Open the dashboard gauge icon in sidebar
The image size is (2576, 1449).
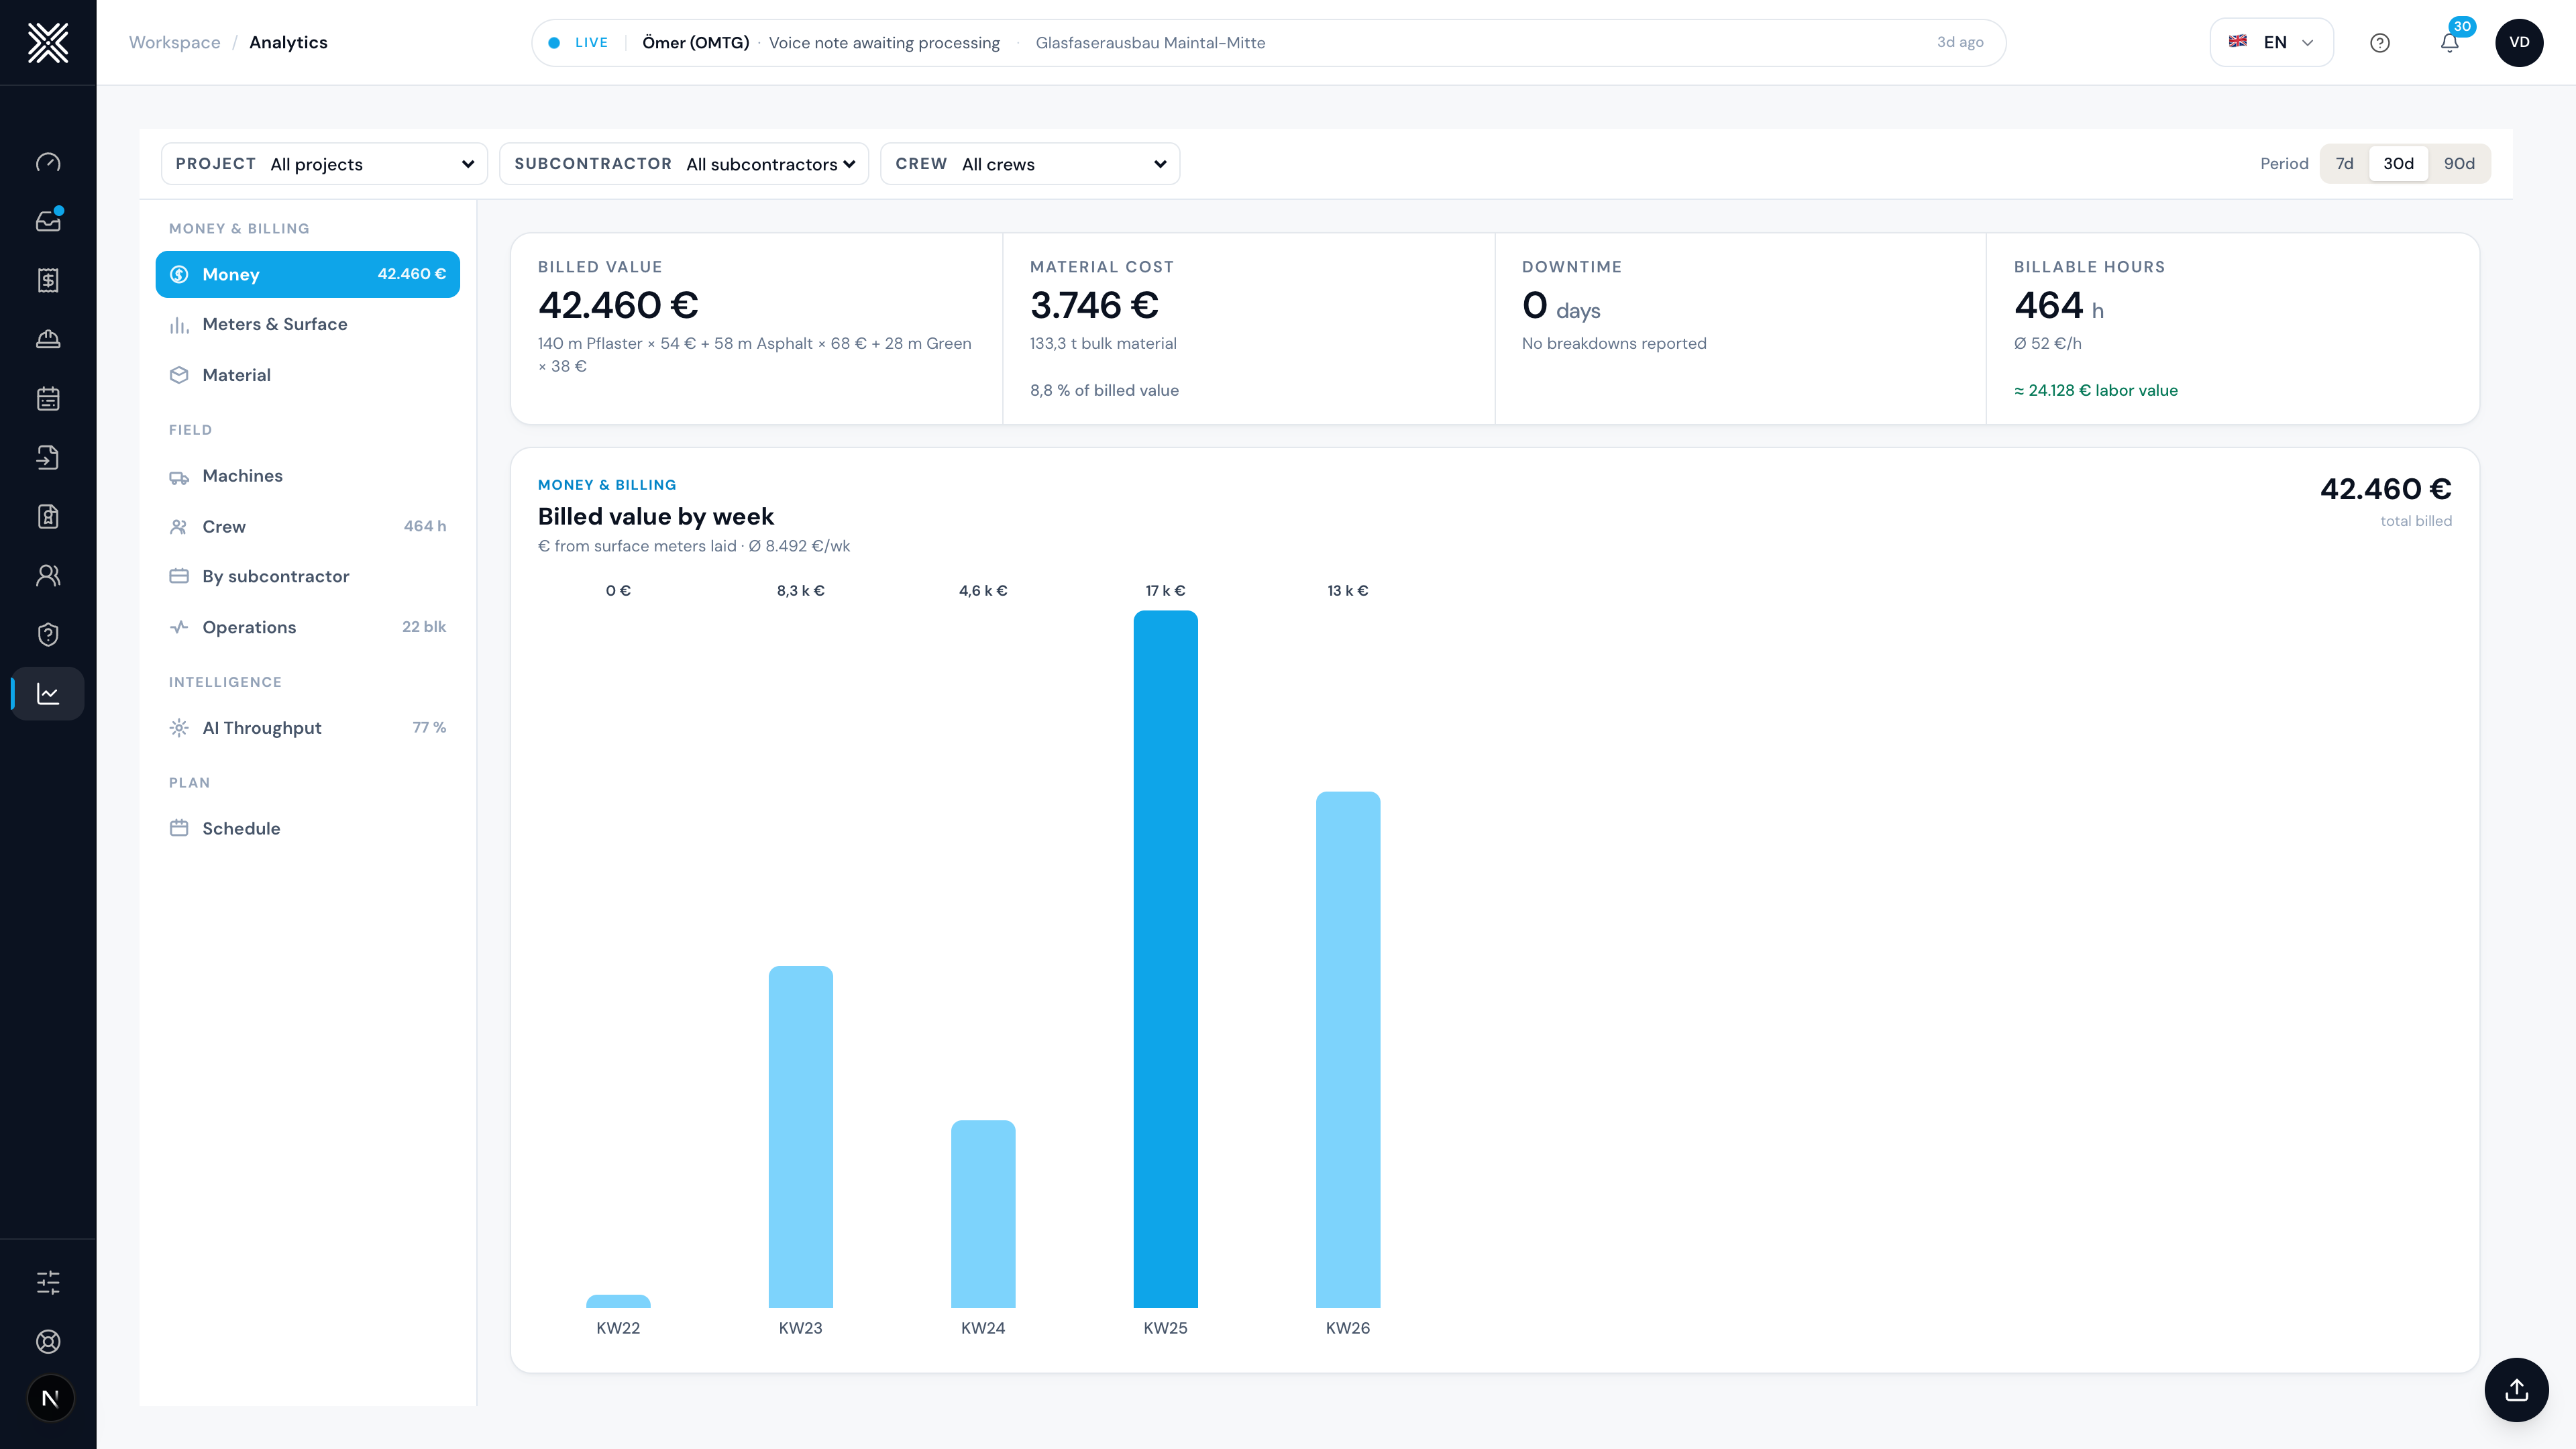48,162
